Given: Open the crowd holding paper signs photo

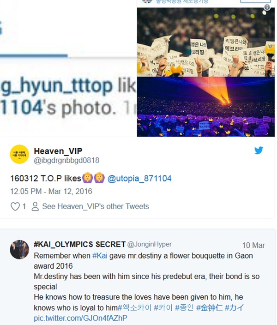Looking at the screenshot, I should pyautogui.click(x=206, y=42).
